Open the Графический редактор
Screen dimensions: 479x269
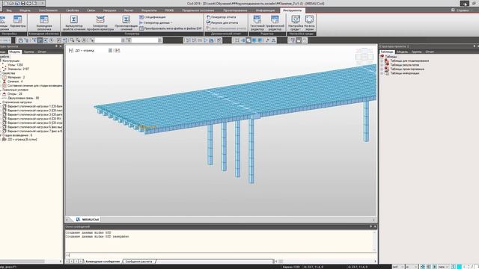(x=275, y=23)
